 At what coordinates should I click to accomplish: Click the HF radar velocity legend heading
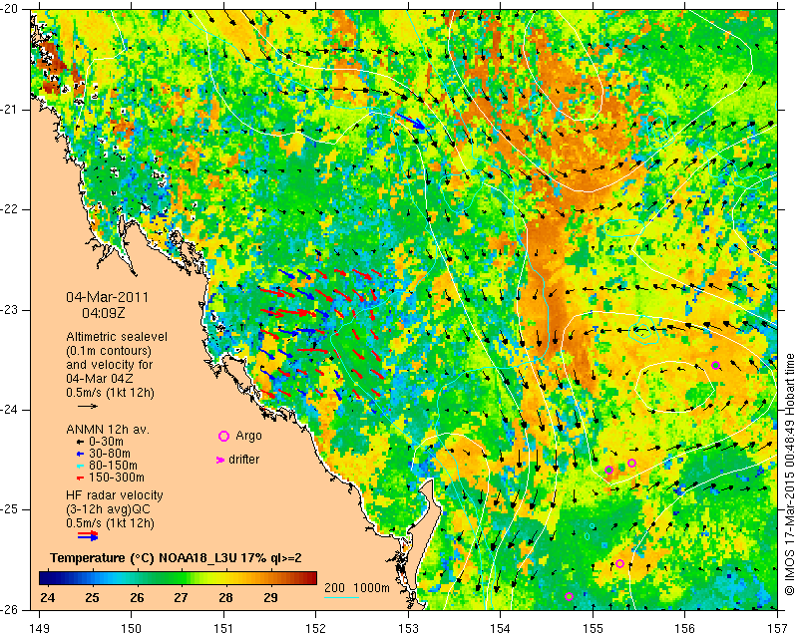(115, 495)
